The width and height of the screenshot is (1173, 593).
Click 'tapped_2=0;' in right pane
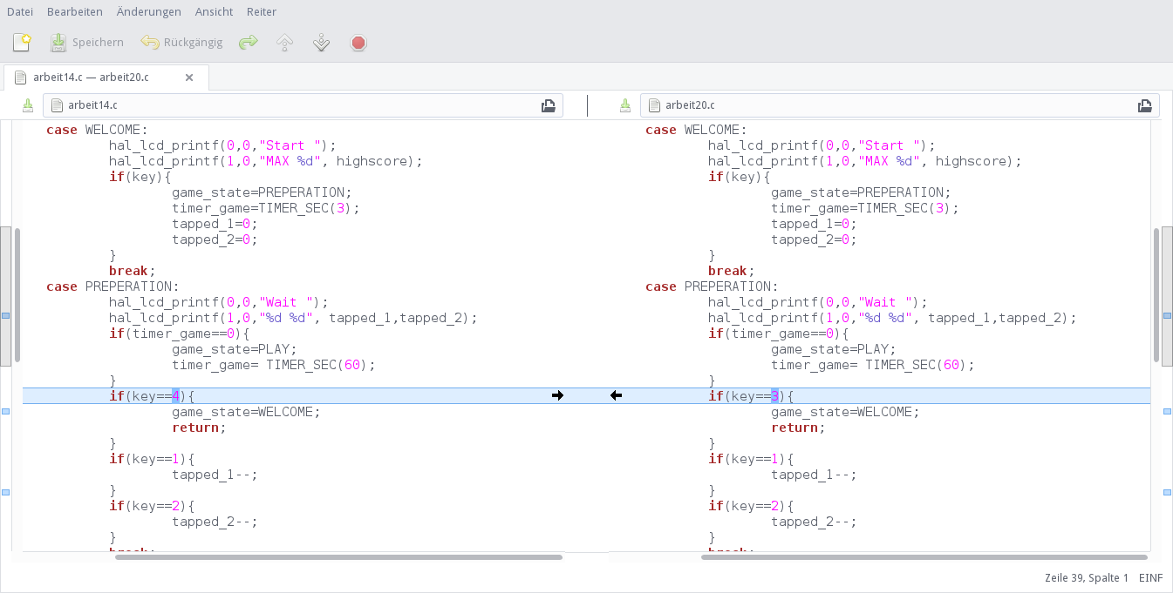pos(814,239)
